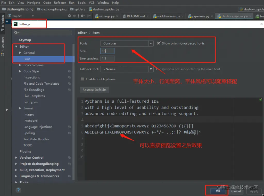Close the Settings dialog
Viewport: 264px width, 196px height.
click(x=261, y=24)
